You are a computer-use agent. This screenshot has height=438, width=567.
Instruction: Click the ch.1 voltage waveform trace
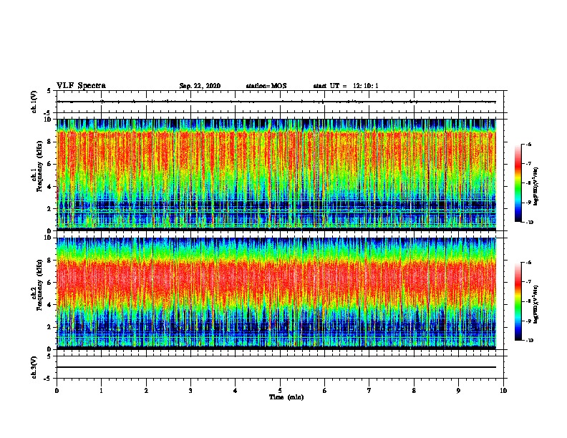(276, 102)
